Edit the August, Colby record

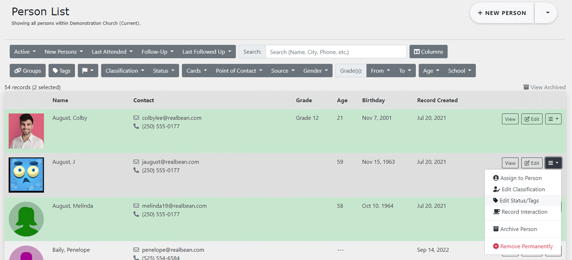[532, 119]
